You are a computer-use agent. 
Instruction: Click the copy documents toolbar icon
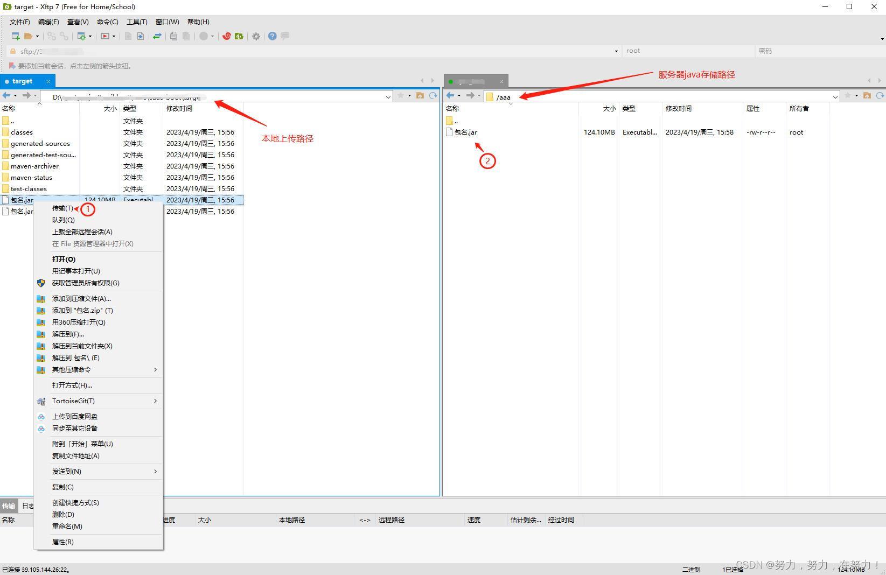pos(173,36)
